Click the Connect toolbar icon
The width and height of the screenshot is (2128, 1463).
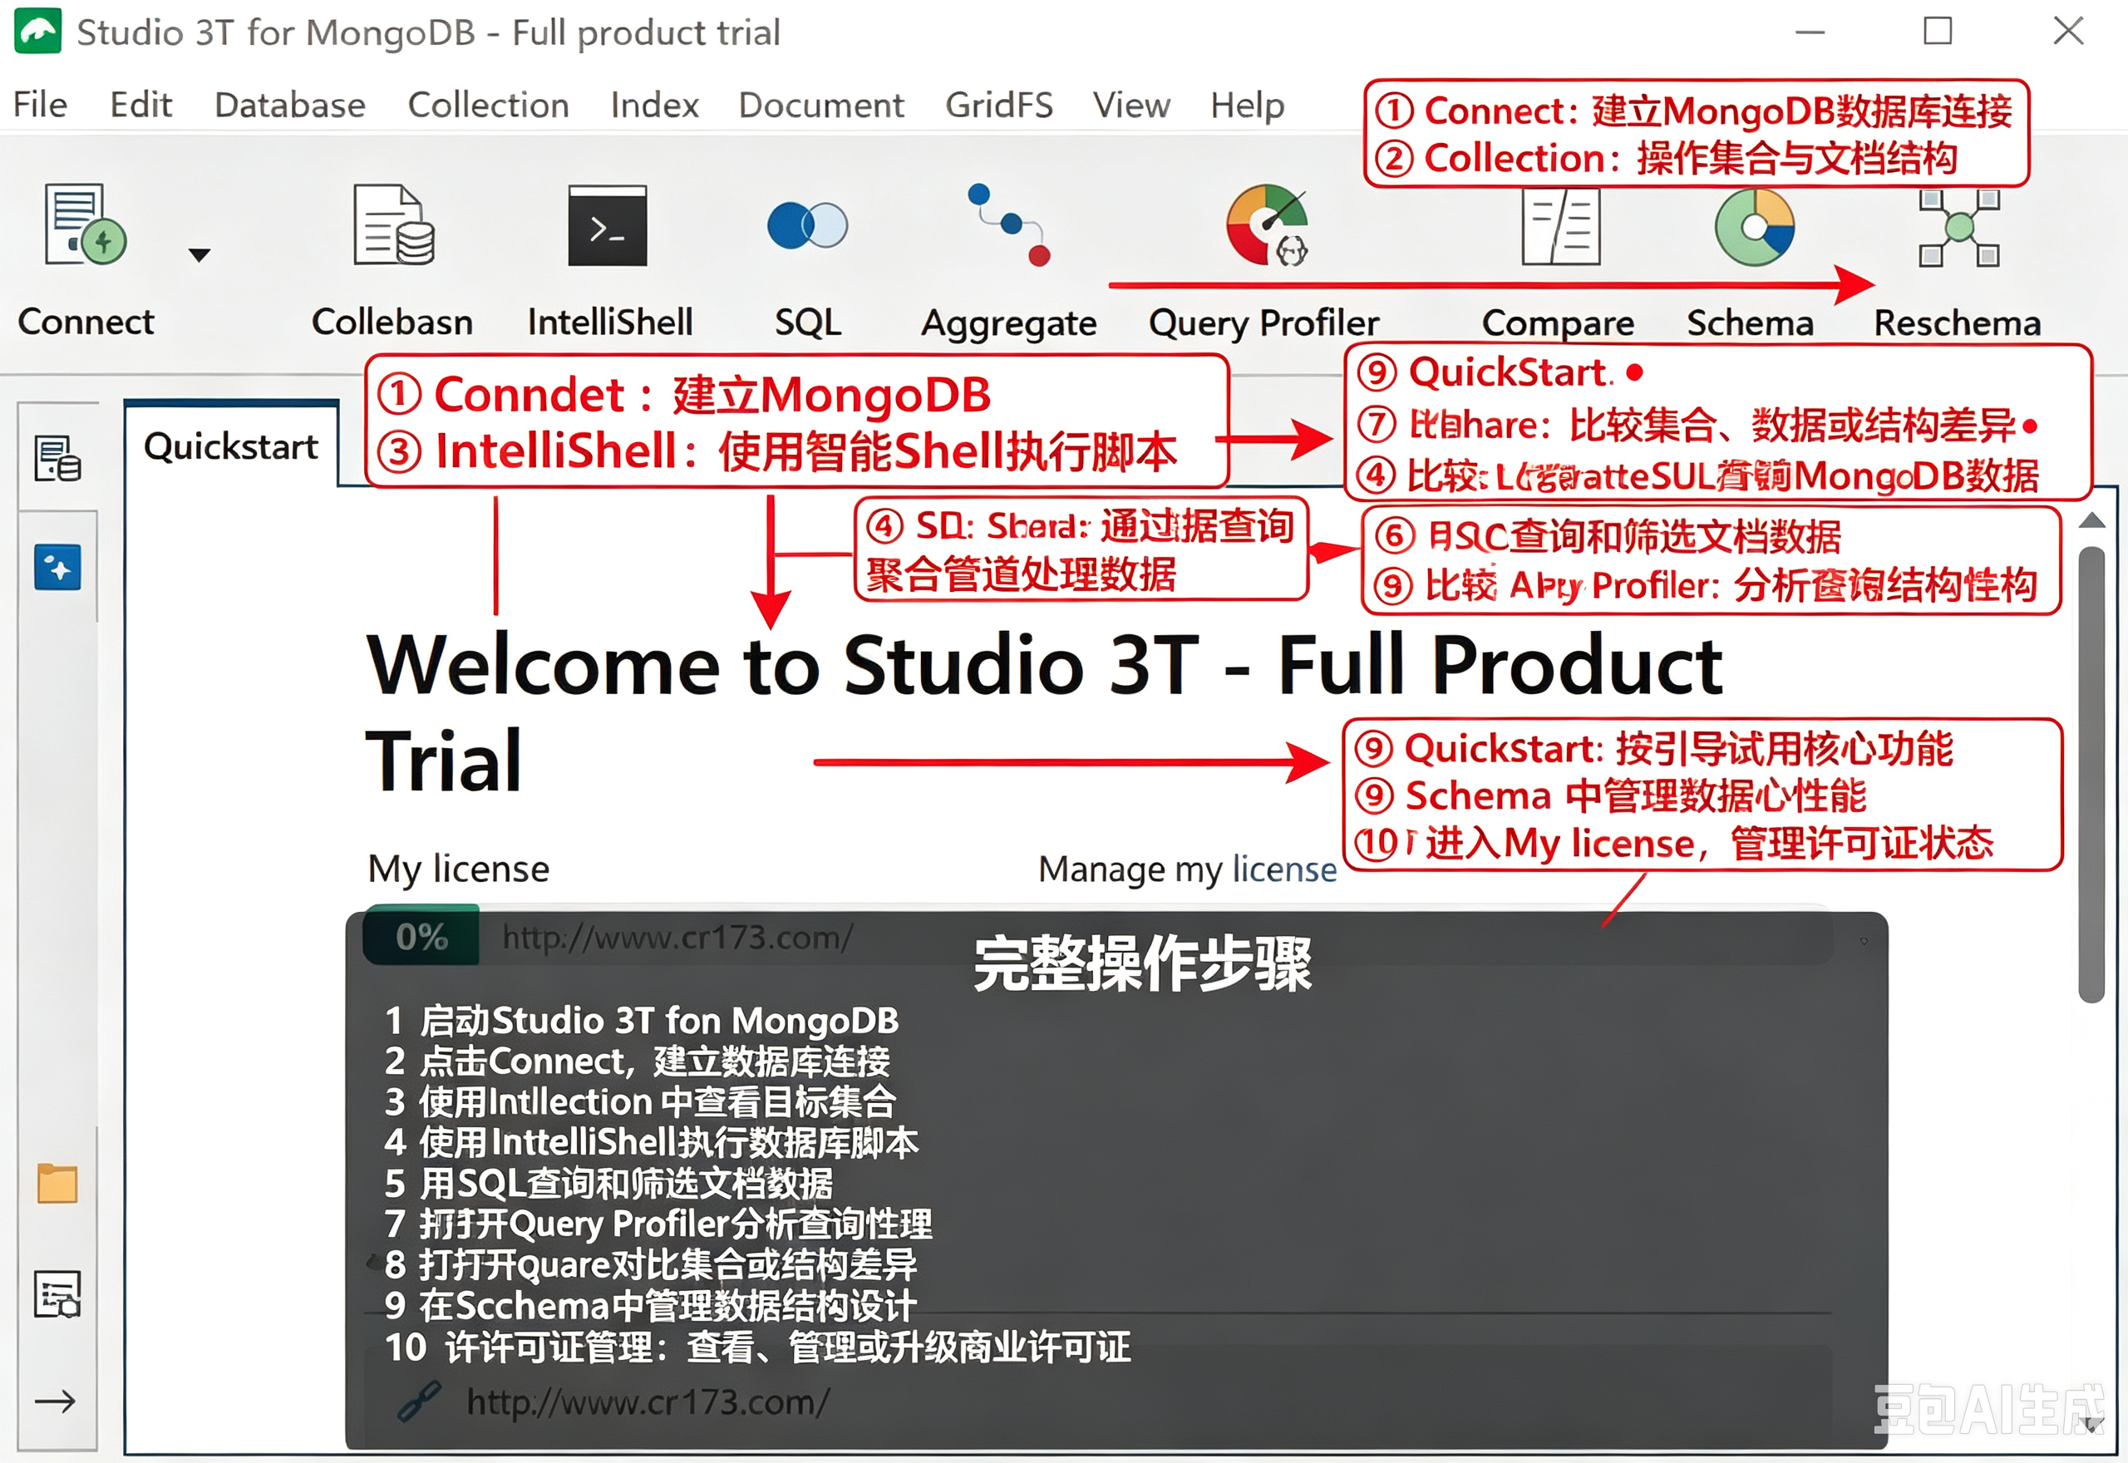pos(86,225)
